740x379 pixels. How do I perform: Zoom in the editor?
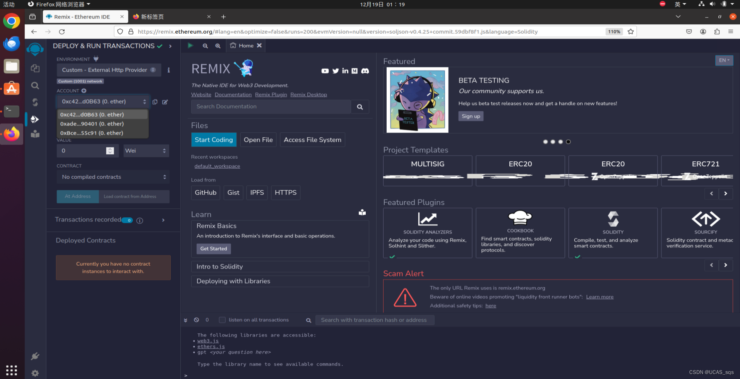218,46
